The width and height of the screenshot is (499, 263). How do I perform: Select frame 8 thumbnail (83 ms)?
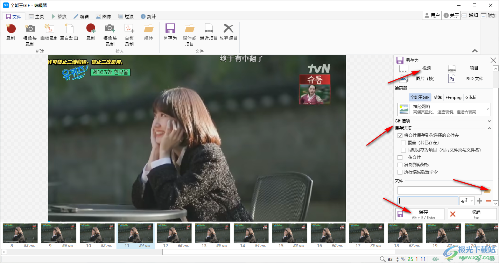(20, 236)
